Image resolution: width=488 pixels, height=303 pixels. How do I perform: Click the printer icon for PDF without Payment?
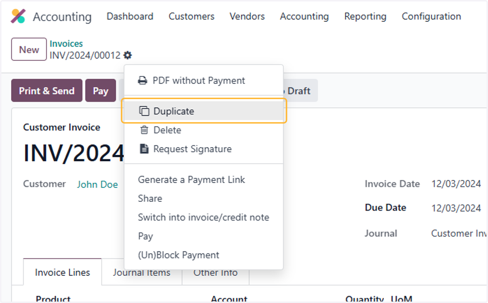coord(143,80)
